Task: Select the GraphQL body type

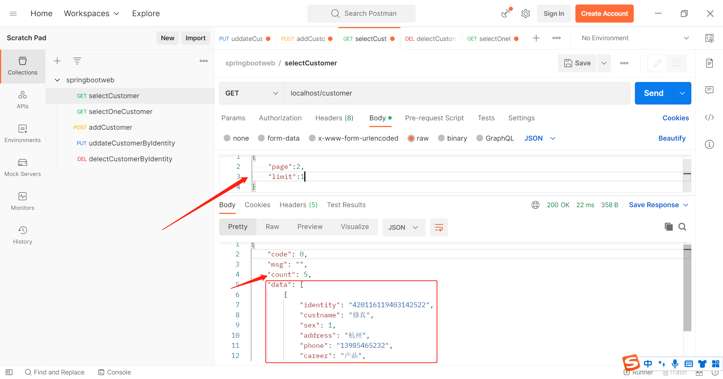Action: pos(480,138)
